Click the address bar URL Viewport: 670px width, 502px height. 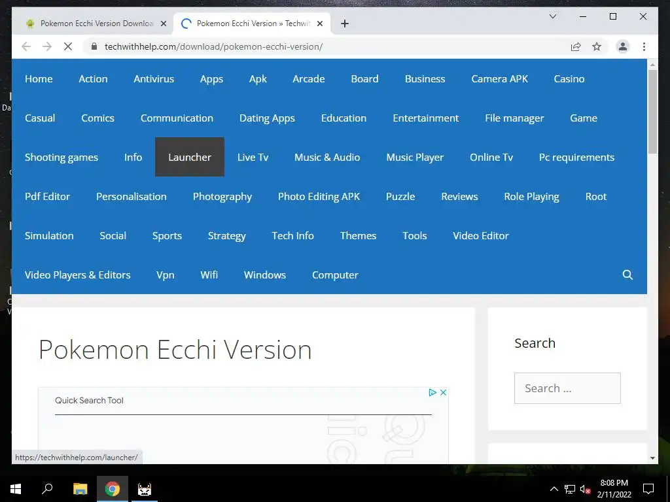coord(214,46)
